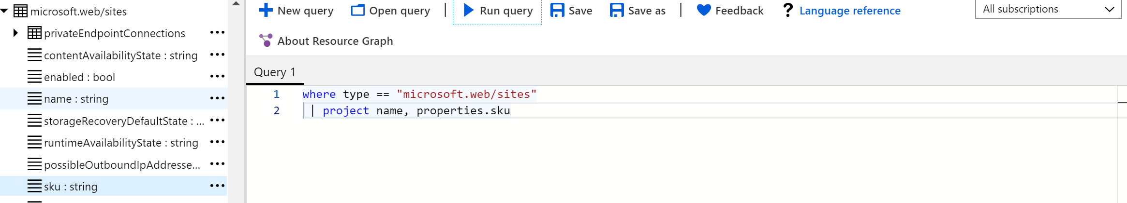Viewport: 1127px width, 203px height.
Task: Click the question mark help icon
Action: (x=788, y=10)
